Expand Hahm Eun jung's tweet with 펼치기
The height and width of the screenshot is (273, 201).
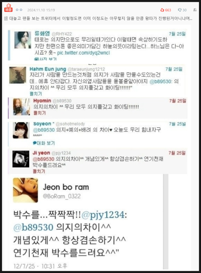click(36, 94)
